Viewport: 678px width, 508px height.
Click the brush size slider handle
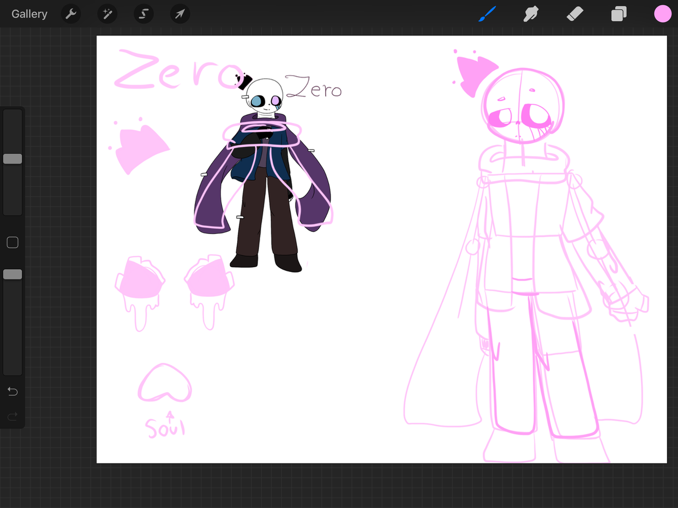13,159
